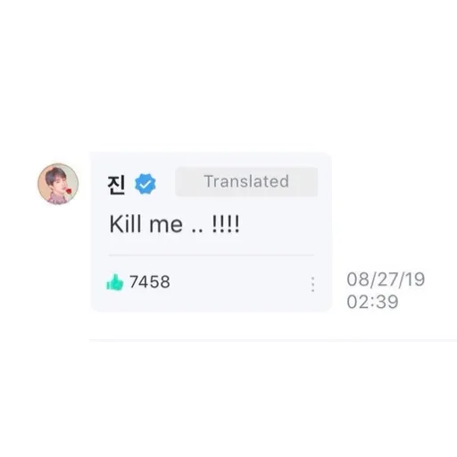
Task: Click the 02:39 time stamp
Action: click(x=372, y=302)
